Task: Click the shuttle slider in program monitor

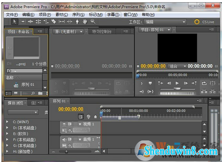Action: [177, 88]
